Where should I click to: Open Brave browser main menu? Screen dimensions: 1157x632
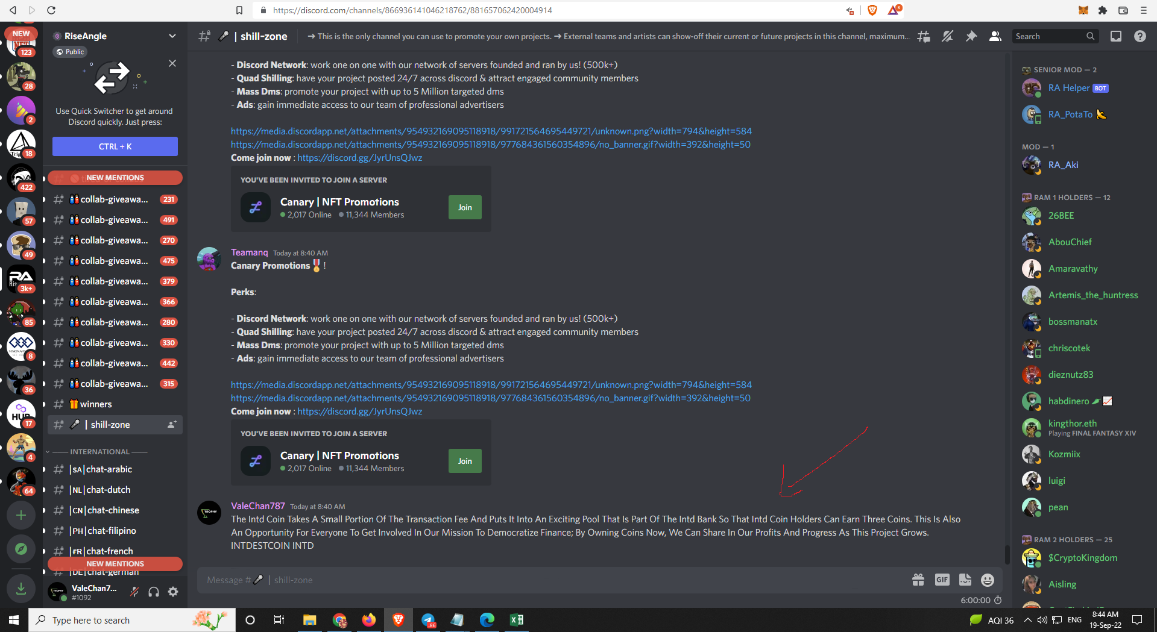coord(1143,10)
